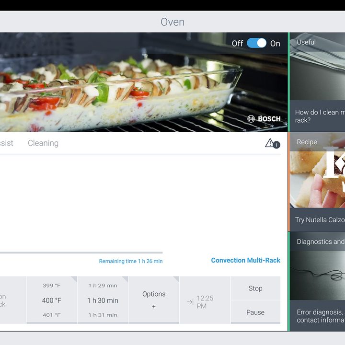Open the Try Nutella Calzone recipe
This screenshot has width=345, height=345.
[x=317, y=220]
